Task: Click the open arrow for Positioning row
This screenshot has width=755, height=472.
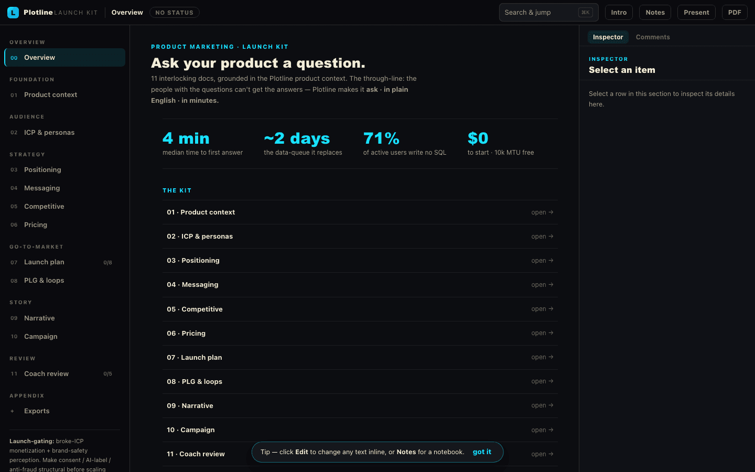Action: pyautogui.click(x=542, y=261)
